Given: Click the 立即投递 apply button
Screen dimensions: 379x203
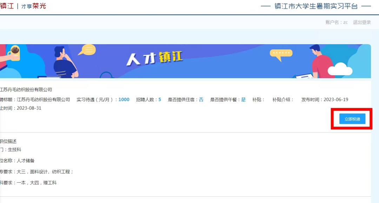Looking at the screenshot, I should (352, 119).
